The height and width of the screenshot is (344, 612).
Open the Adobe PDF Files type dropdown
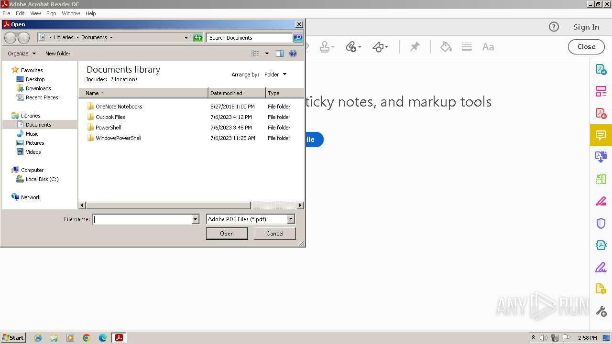[291, 219]
